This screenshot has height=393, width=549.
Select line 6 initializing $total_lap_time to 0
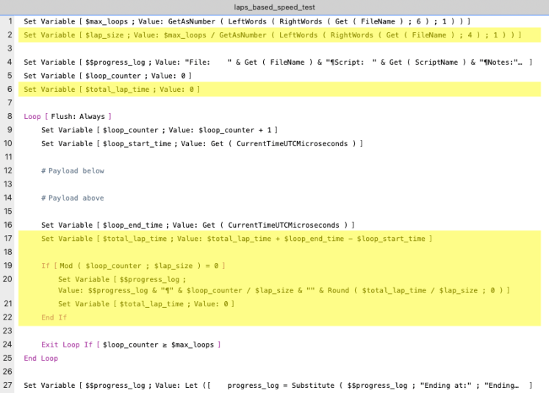click(112, 90)
